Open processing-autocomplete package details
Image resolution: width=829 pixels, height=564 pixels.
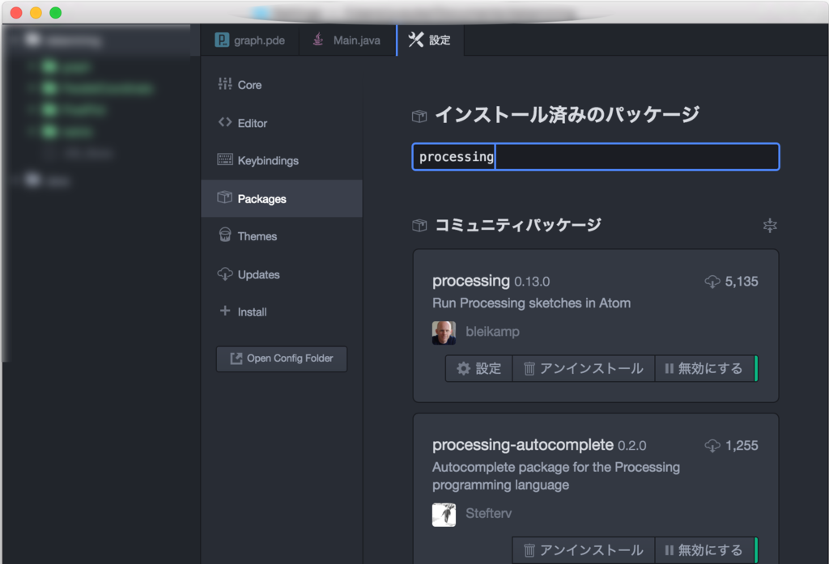523,445
